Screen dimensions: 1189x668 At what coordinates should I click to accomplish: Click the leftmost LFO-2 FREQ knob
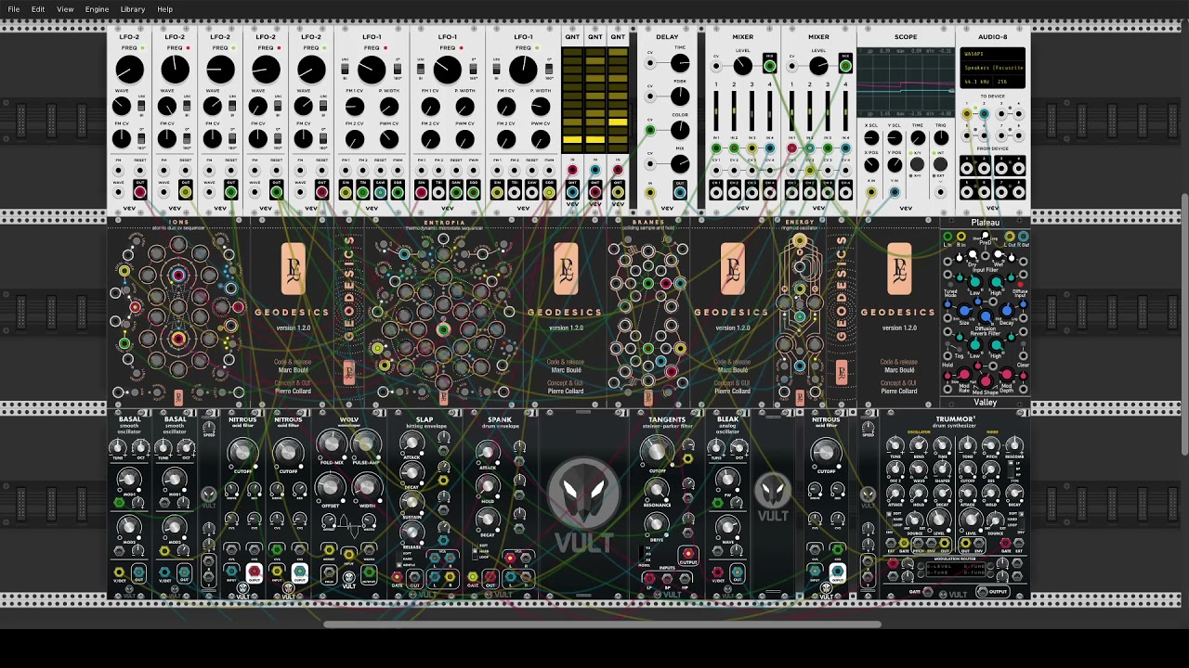[x=129, y=70]
